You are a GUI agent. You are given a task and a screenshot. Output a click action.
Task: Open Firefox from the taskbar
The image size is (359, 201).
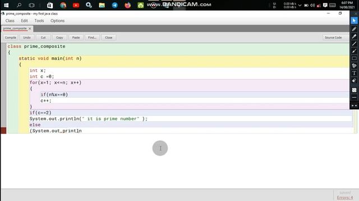point(127,5)
